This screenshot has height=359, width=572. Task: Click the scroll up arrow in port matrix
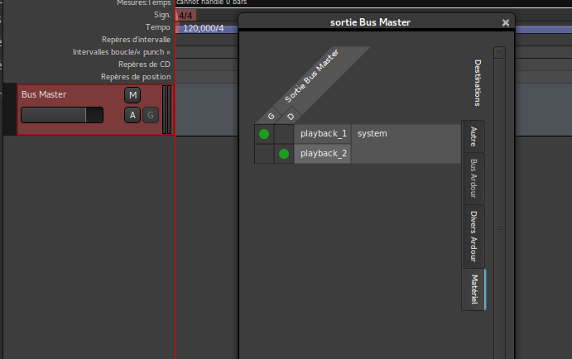coord(499,52)
